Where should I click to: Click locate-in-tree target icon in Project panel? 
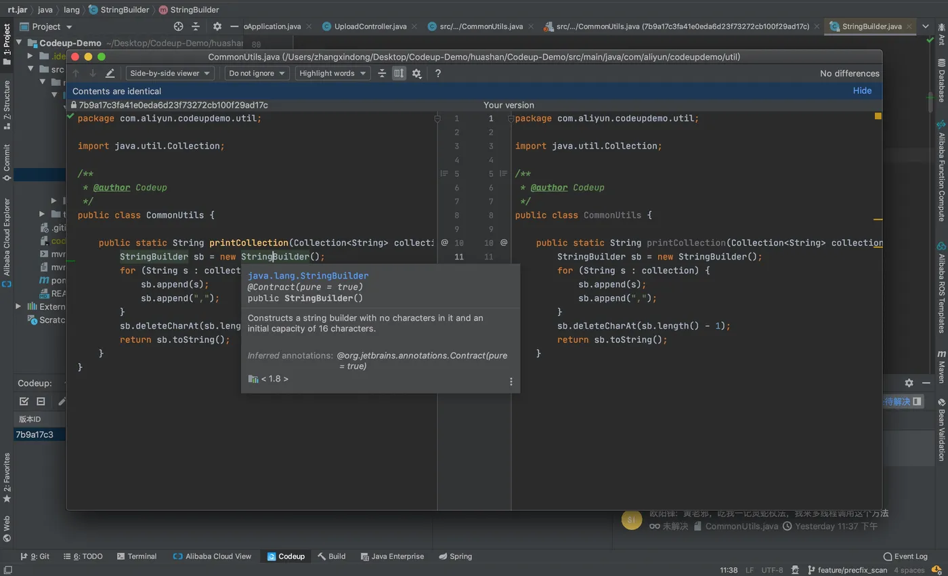pos(179,26)
